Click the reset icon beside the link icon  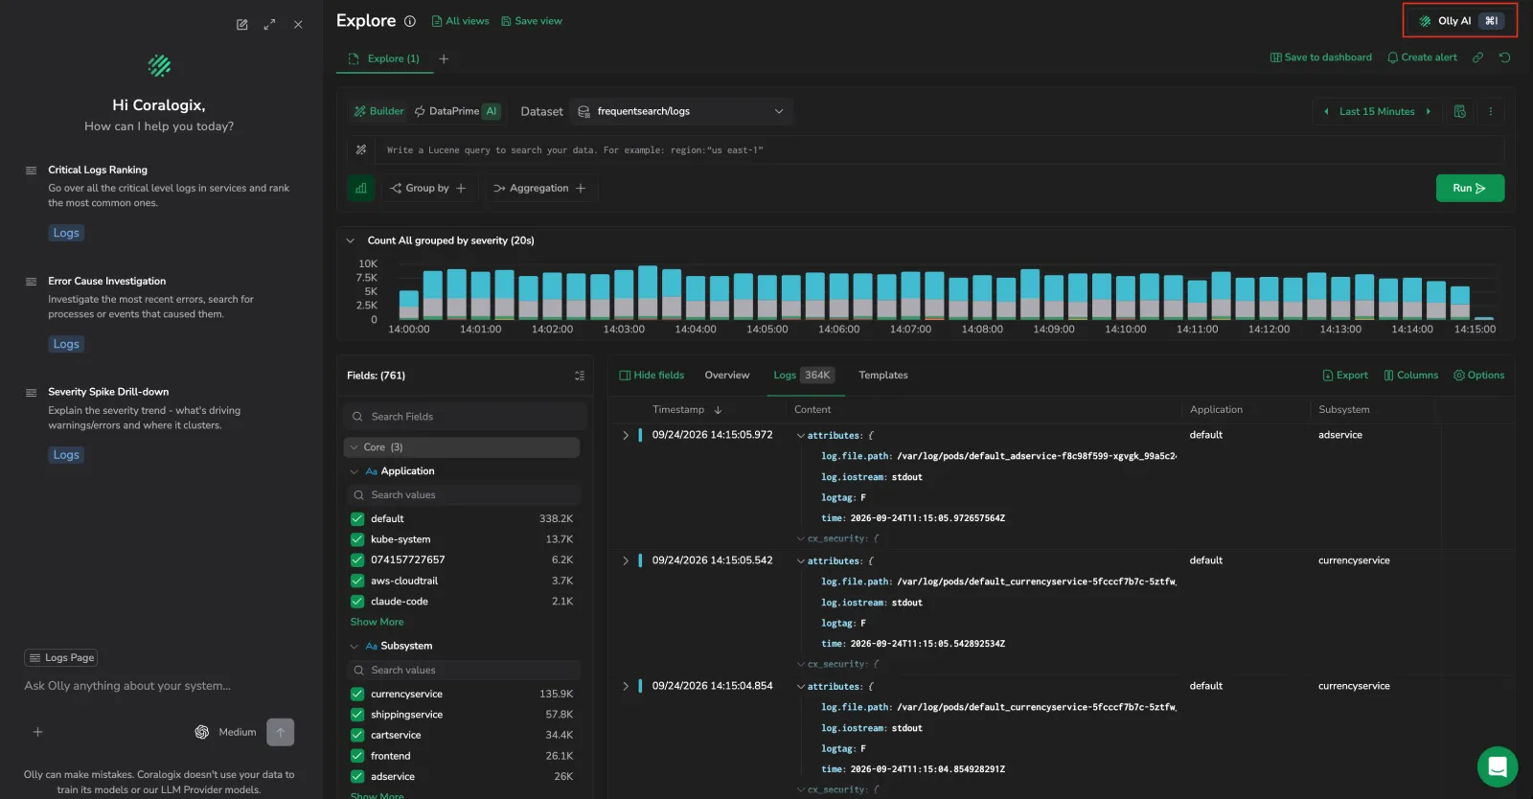click(1504, 57)
